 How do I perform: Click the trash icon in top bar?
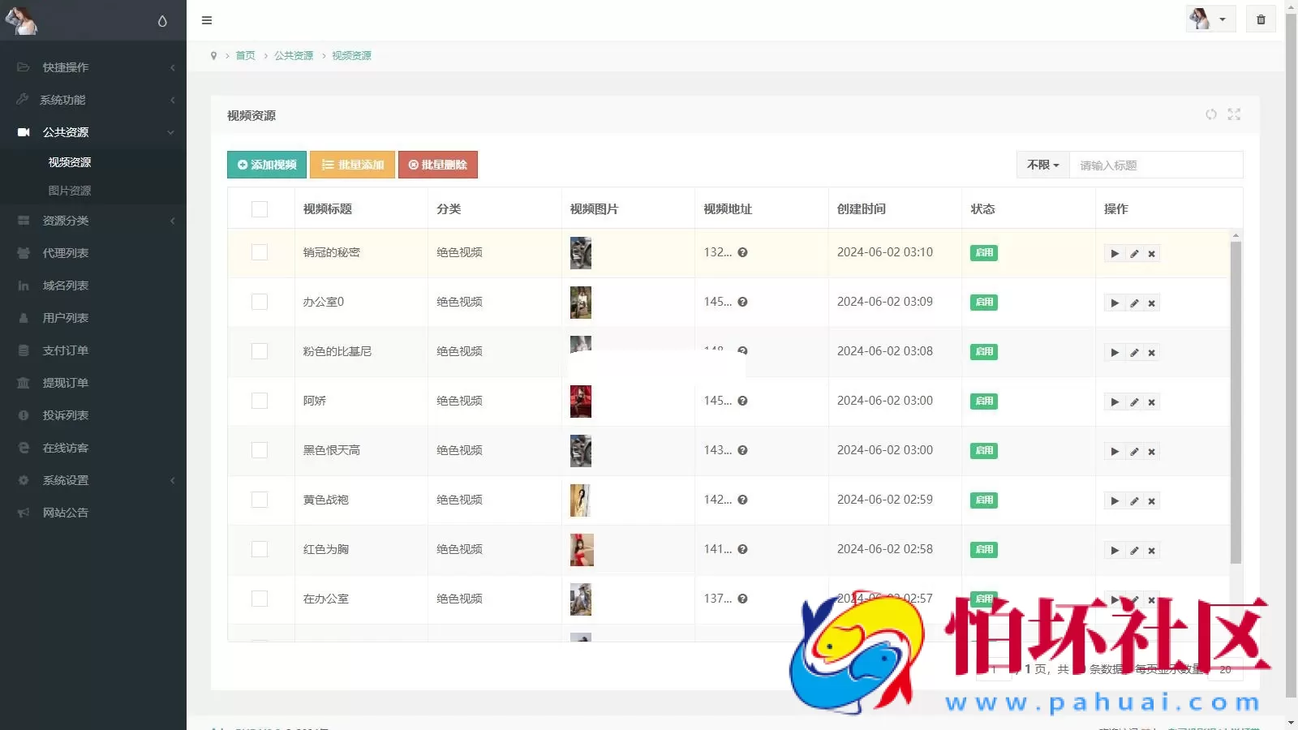(x=1261, y=19)
